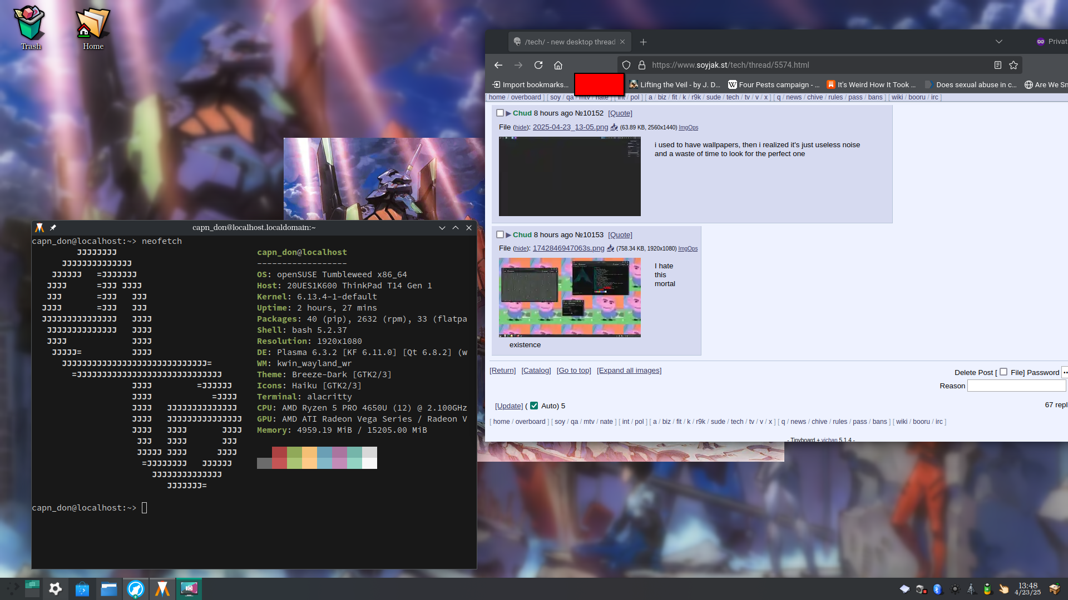This screenshot has width=1068, height=600.
Task: Click the Go to top link
Action: (x=574, y=371)
